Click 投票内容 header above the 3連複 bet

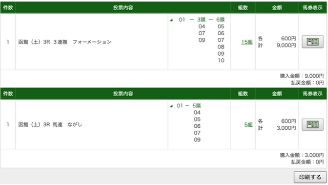[123, 8]
